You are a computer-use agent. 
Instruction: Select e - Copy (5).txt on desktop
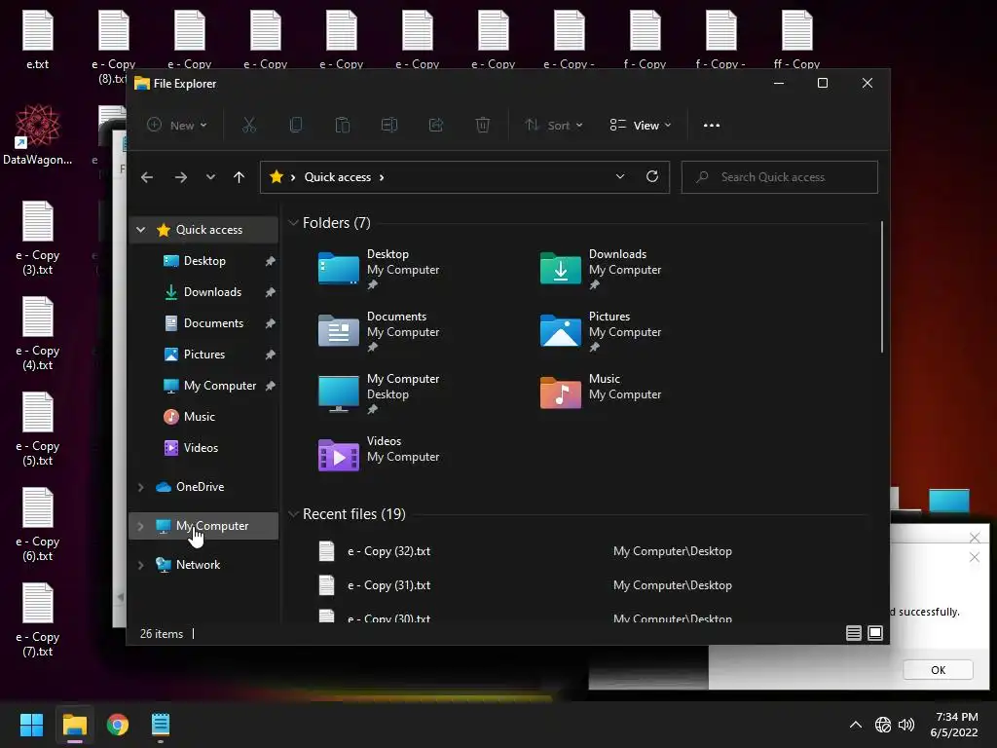(38, 430)
